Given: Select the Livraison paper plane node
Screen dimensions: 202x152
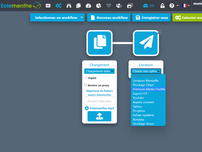Looking at the screenshot, I should tap(146, 43).
